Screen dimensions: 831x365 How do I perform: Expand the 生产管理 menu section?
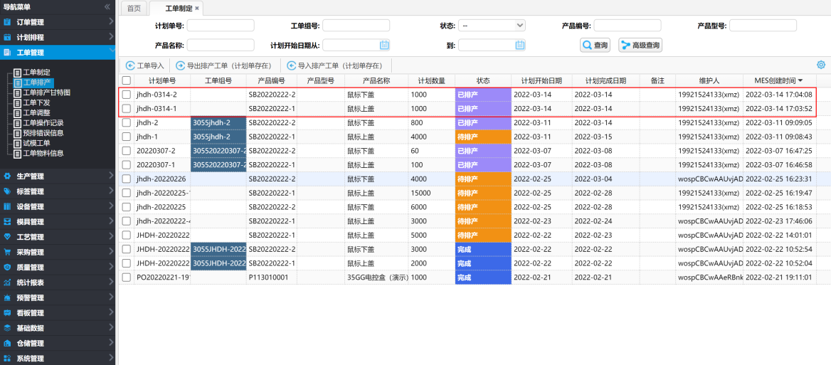click(111, 176)
